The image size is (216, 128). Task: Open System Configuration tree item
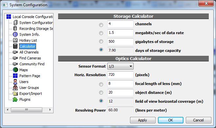[x=36, y=23]
